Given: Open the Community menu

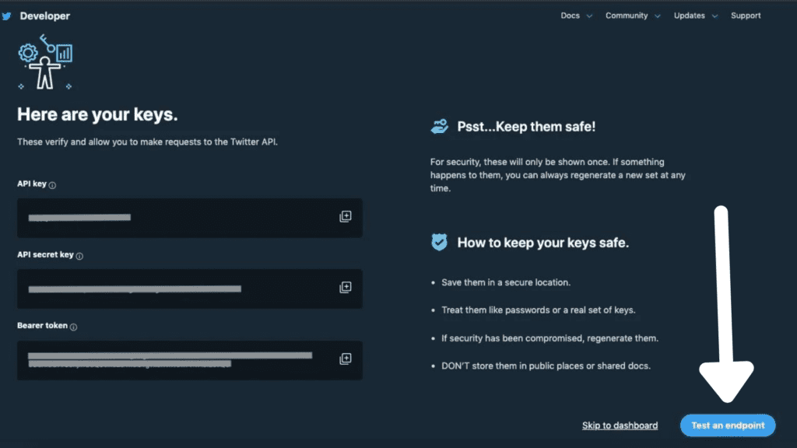Looking at the screenshot, I should pos(627,16).
